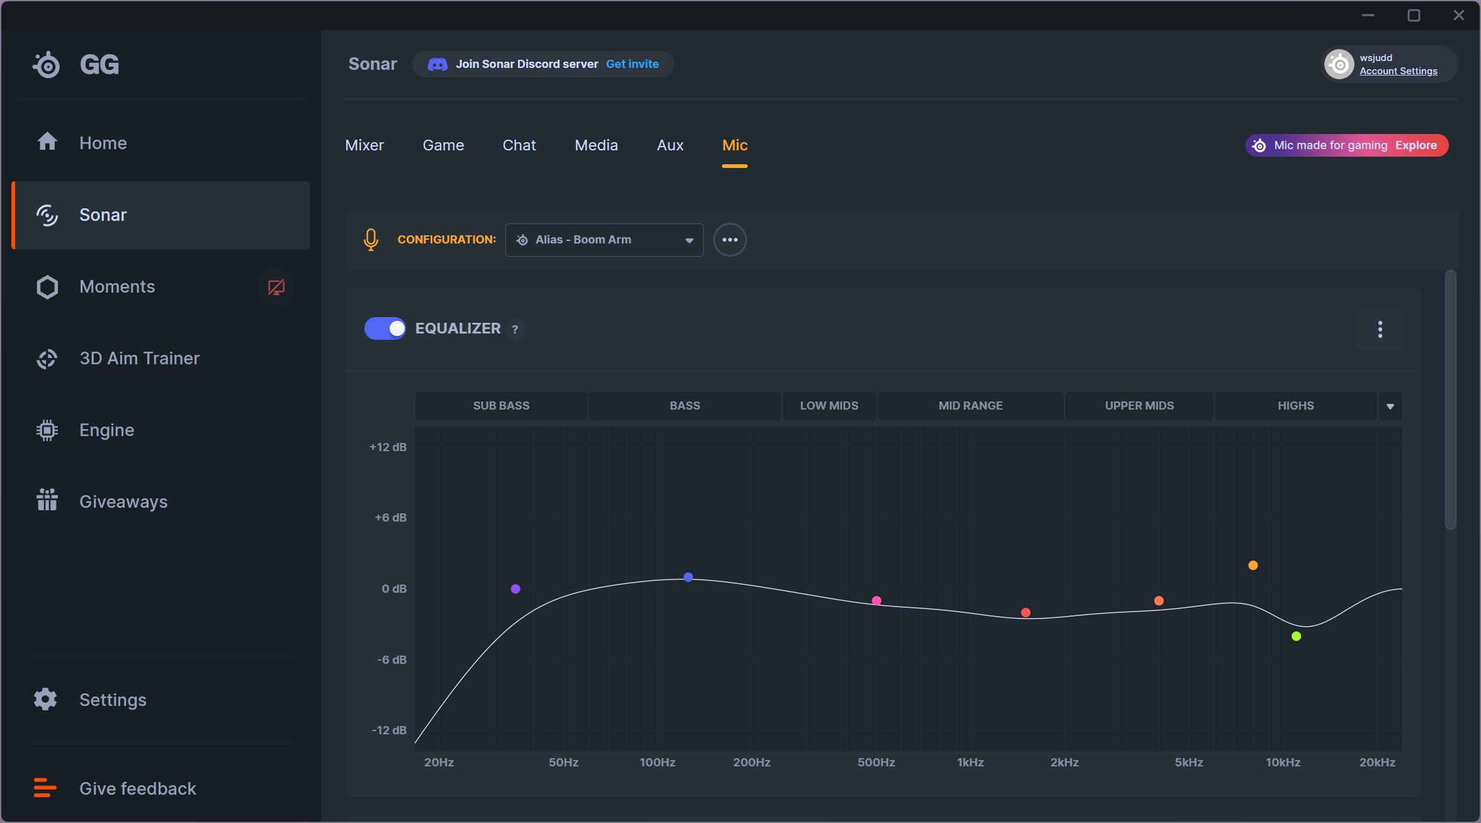Viewport: 1481px width, 823px height.
Task: Select the Home icon in the sidebar
Action: (x=47, y=142)
